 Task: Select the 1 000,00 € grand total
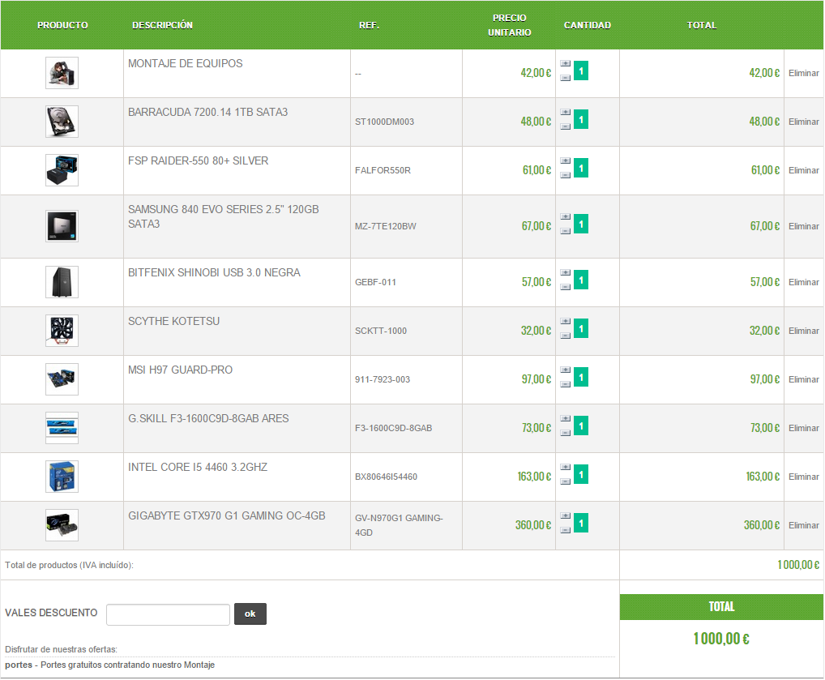pos(720,639)
